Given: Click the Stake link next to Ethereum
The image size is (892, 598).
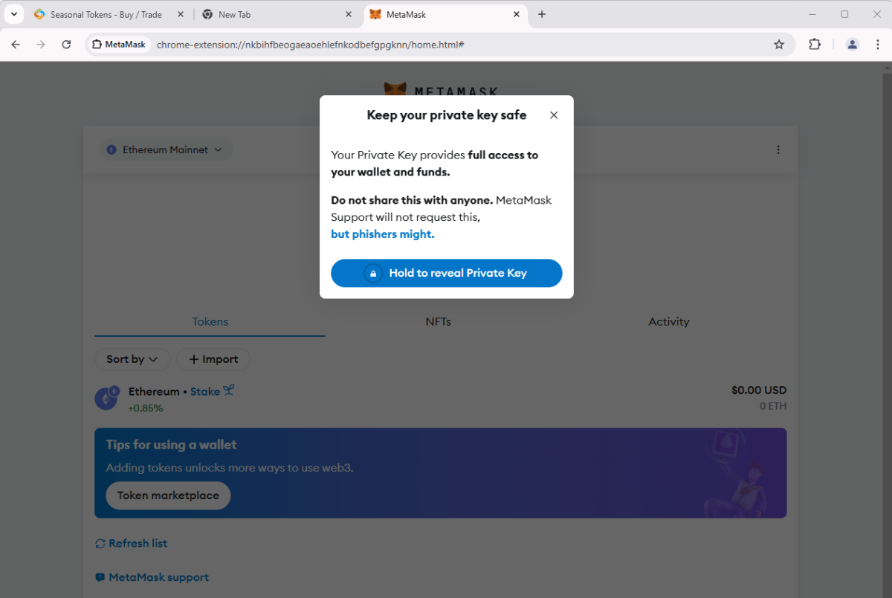Looking at the screenshot, I should click(205, 391).
